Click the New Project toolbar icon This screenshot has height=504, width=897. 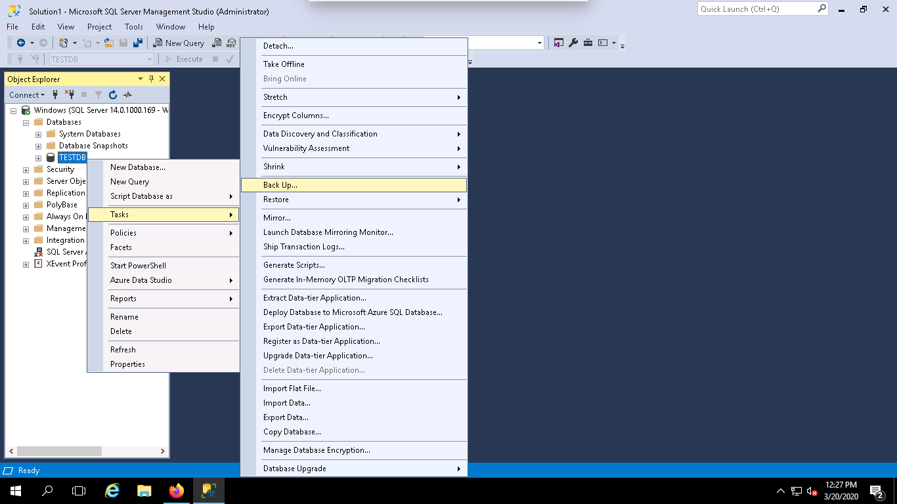64,43
